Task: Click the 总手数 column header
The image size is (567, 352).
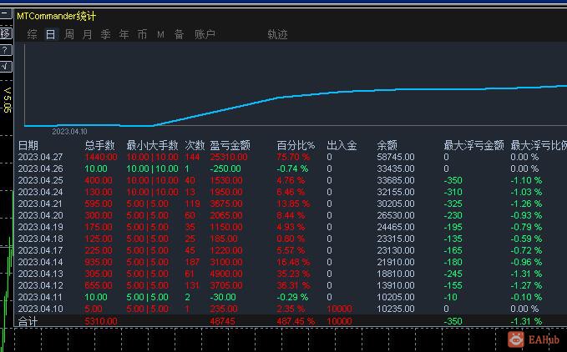Action: pos(100,145)
